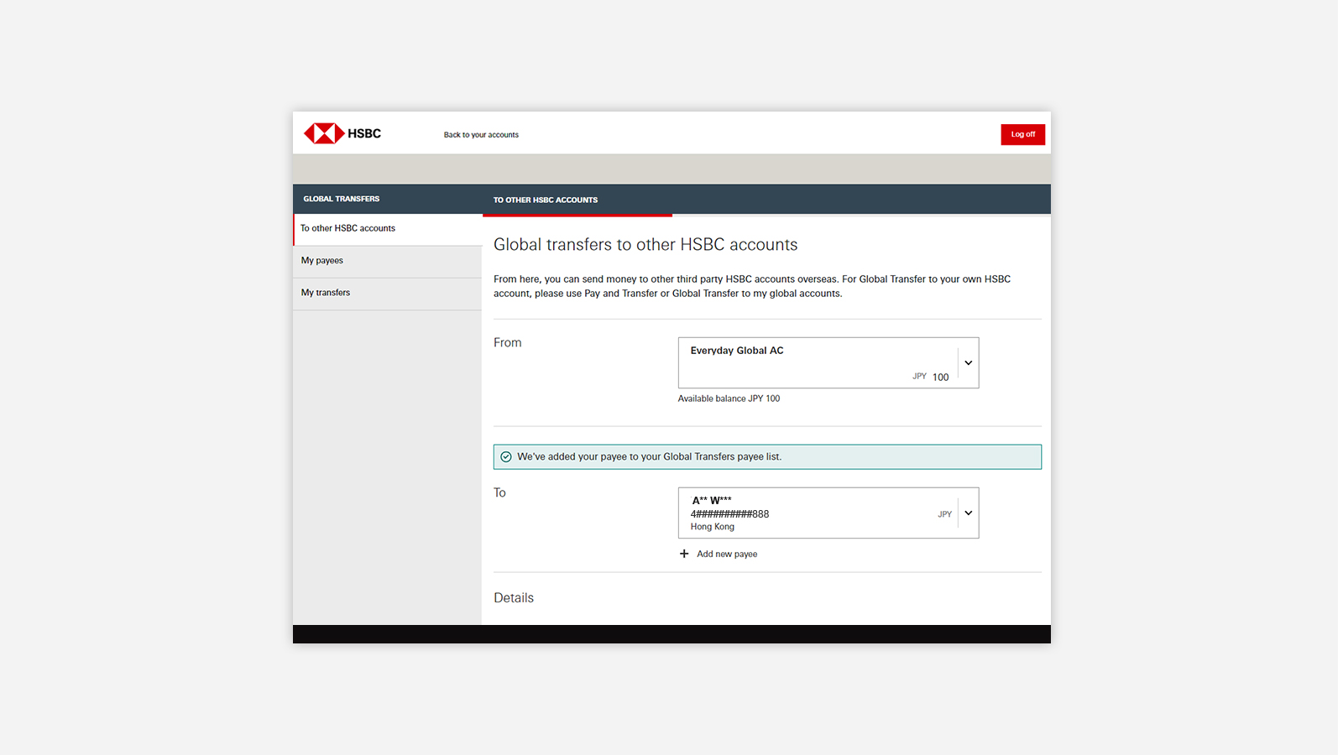Open the To payee dropdown arrow
The height and width of the screenshot is (755, 1343).
coord(968,513)
